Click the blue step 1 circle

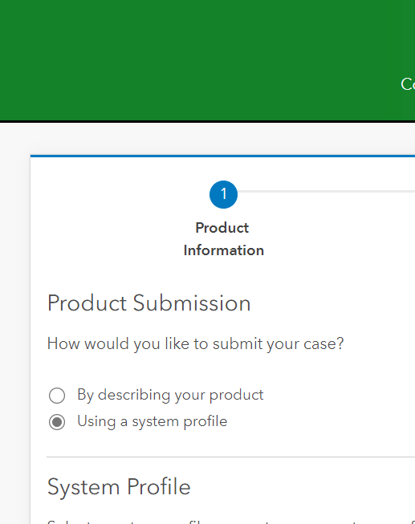coord(223,194)
